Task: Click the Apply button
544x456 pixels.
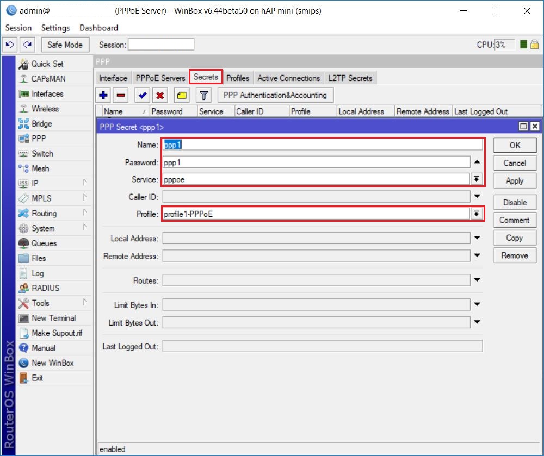Action: click(x=515, y=181)
